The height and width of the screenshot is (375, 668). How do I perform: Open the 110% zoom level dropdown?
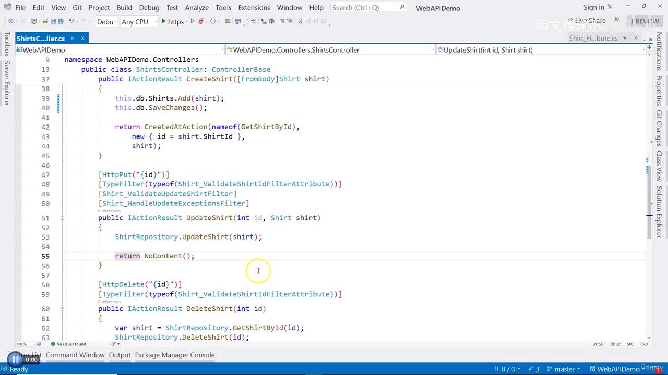(x=25, y=344)
